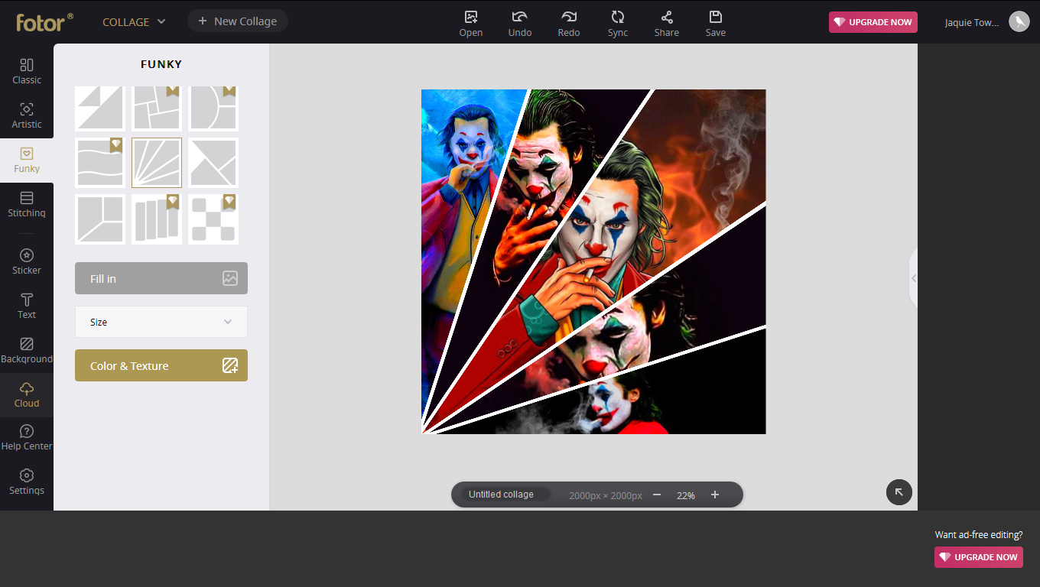The image size is (1040, 587).
Task: Click the UPGRADE NOW button in header
Action: click(x=873, y=22)
